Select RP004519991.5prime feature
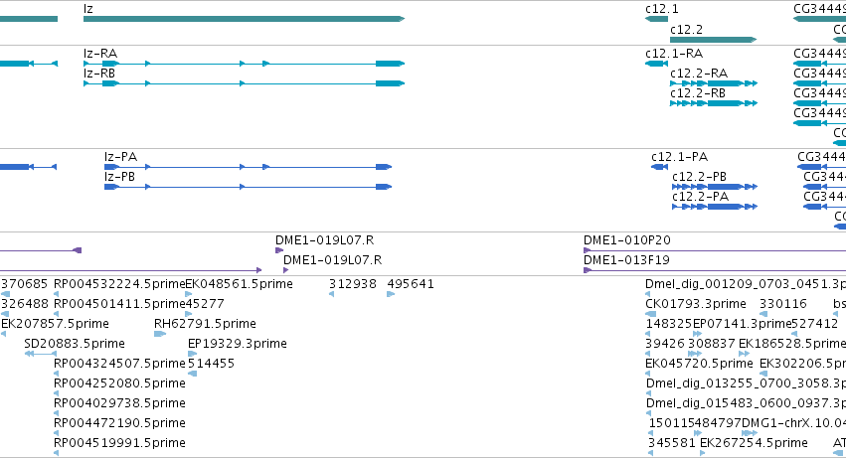Viewport: 846px width, 458px height. pyautogui.click(x=56, y=453)
